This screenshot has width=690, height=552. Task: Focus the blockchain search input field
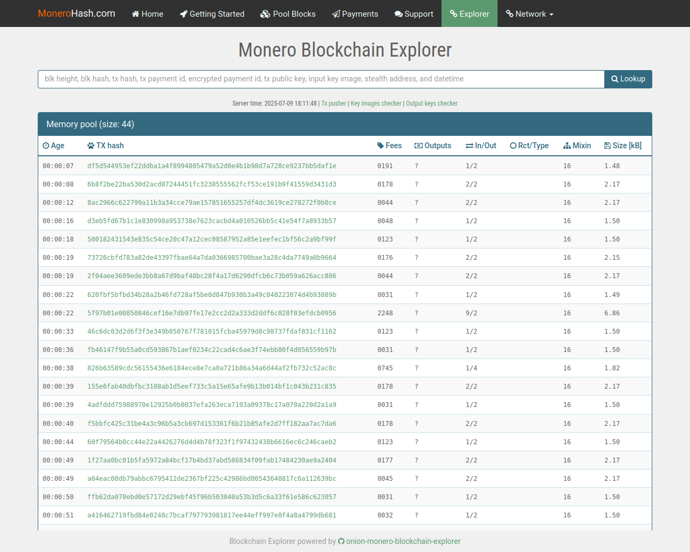click(x=321, y=79)
